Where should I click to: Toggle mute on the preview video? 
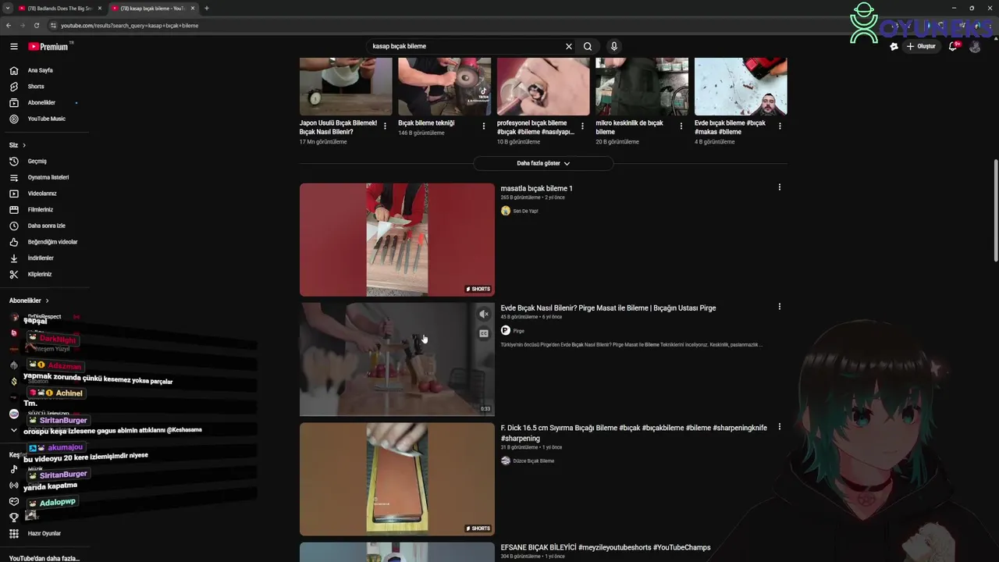click(x=484, y=314)
